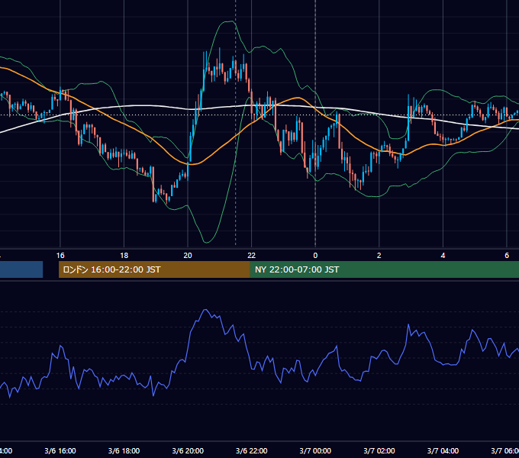Click the 3/6 22:00 time label
Screen dimensions: 519x458
(252, 450)
